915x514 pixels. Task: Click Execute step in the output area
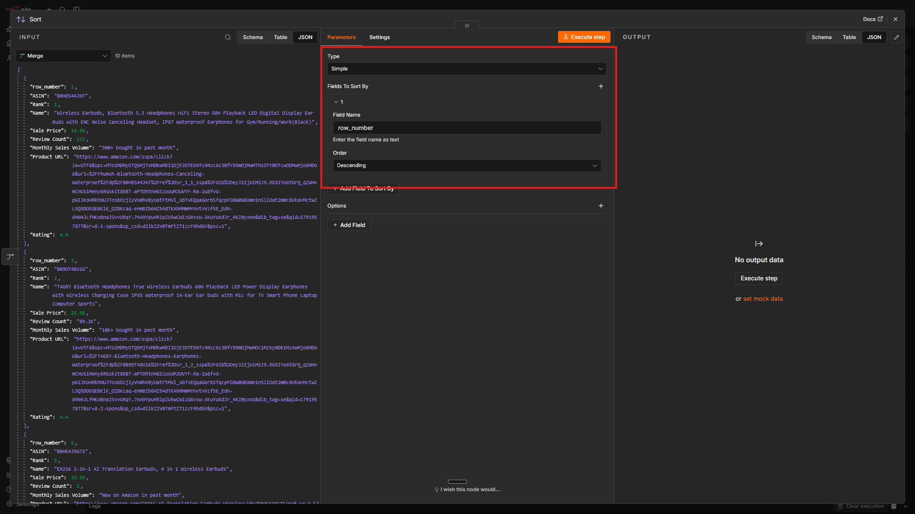coord(759,278)
